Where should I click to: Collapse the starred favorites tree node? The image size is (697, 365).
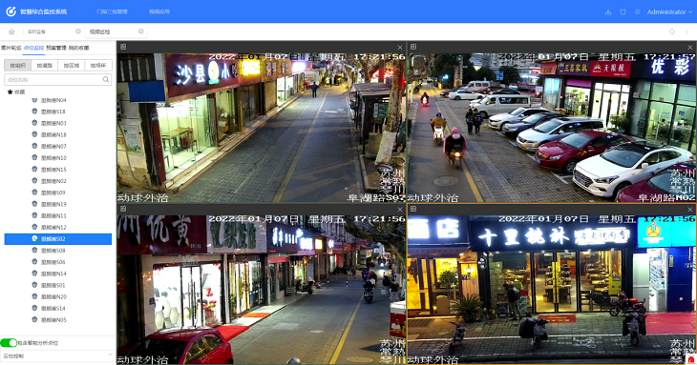(16, 91)
